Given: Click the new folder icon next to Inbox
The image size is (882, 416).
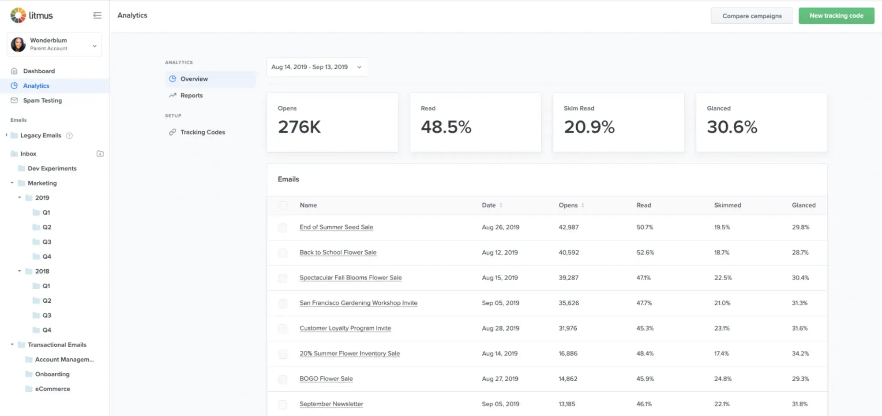Looking at the screenshot, I should coord(100,153).
